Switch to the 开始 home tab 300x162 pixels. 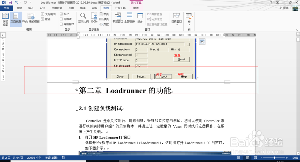[x=19, y=8]
